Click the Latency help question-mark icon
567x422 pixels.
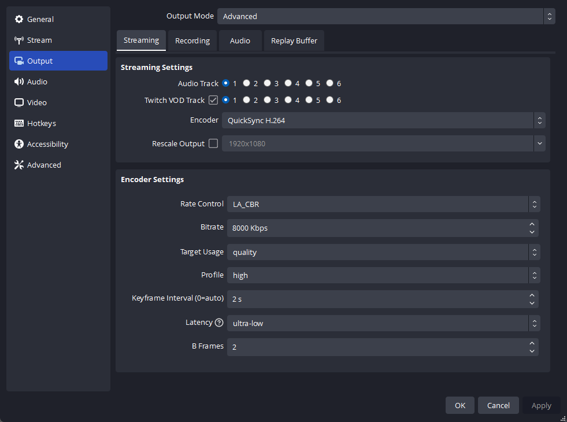(219, 323)
